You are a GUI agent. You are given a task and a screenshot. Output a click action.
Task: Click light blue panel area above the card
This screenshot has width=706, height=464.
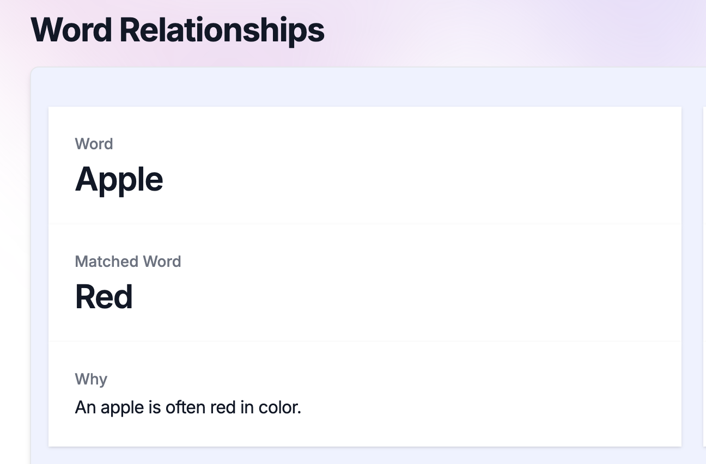coord(365,87)
